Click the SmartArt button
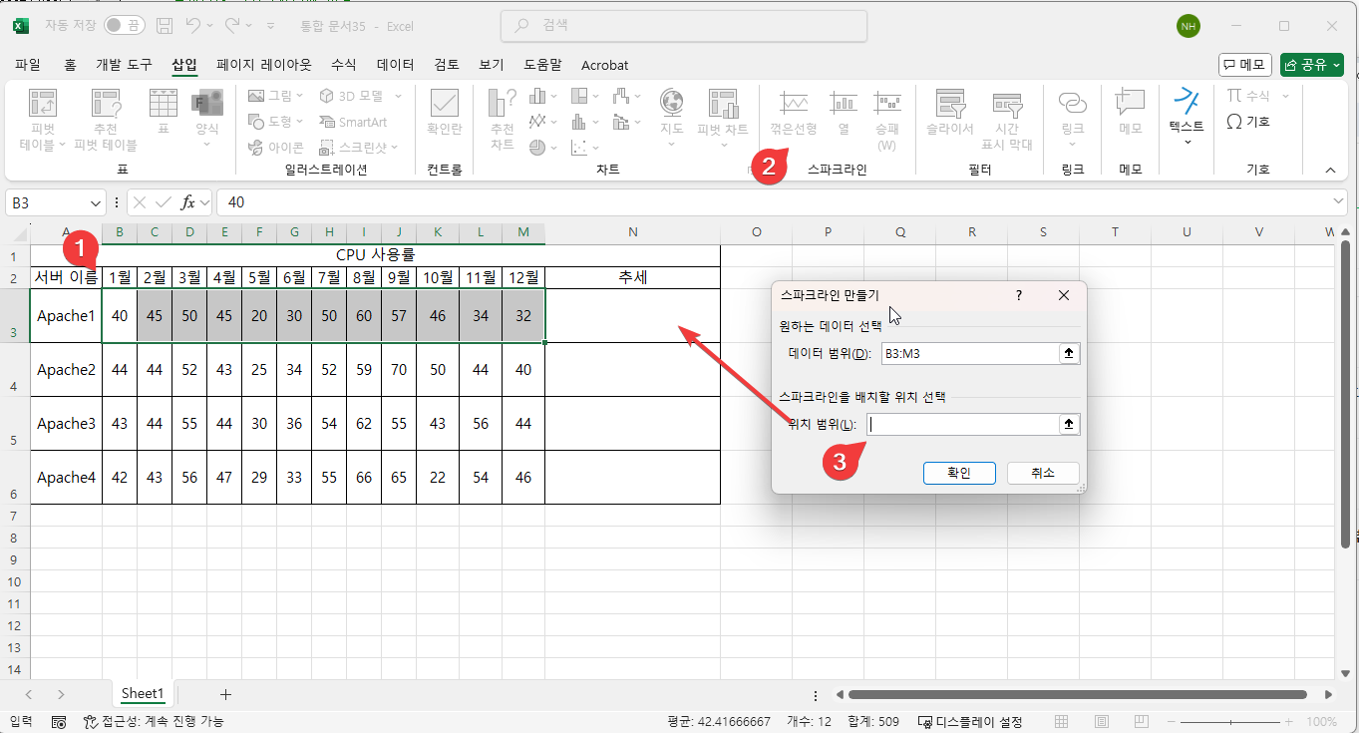Image resolution: width=1359 pixels, height=733 pixels. pyautogui.click(x=353, y=122)
